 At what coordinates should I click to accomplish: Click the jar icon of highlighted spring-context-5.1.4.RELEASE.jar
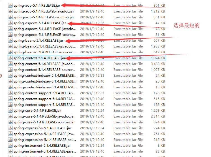[10, 58]
